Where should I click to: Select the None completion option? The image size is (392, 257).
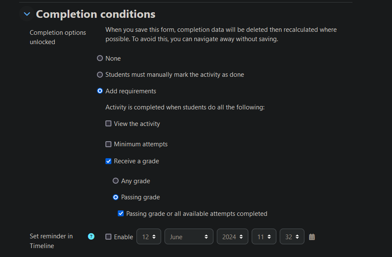[x=100, y=59]
